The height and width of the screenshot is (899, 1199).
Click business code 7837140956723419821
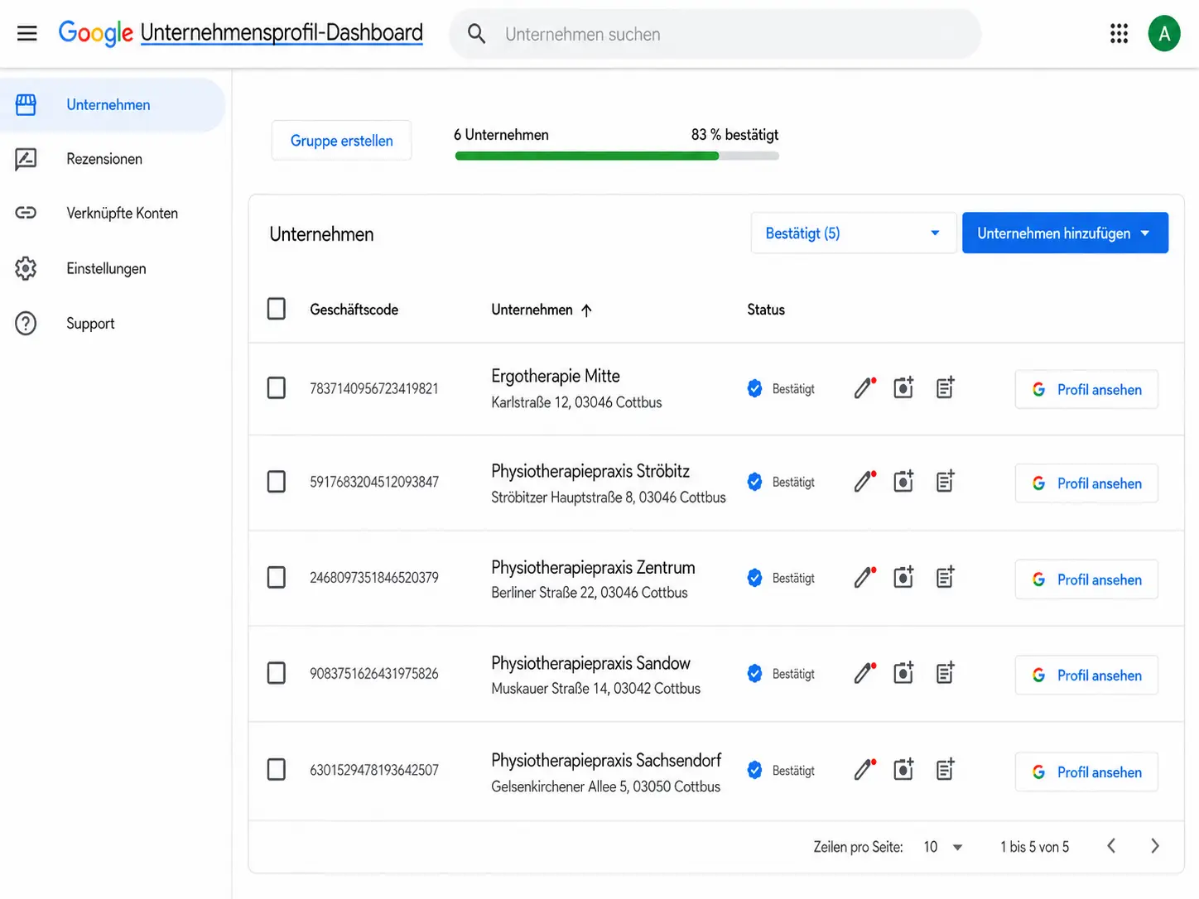coord(374,388)
